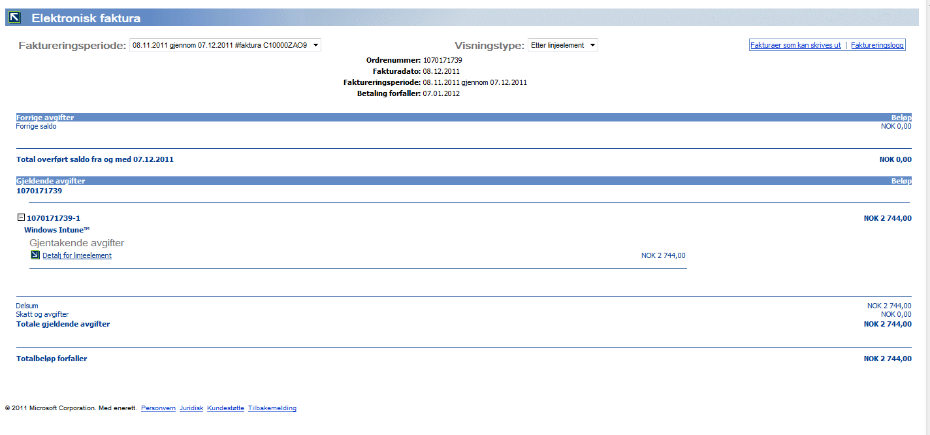Image resolution: width=930 pixels, height=435 pixels.
Task: Click the Elektronisk faktura page title
Action: tap(86, 18)
